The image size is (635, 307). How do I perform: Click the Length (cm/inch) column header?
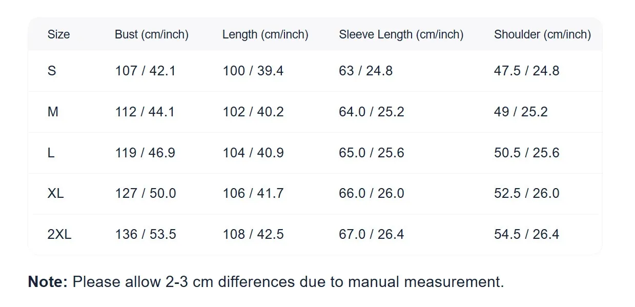point(265,35)
